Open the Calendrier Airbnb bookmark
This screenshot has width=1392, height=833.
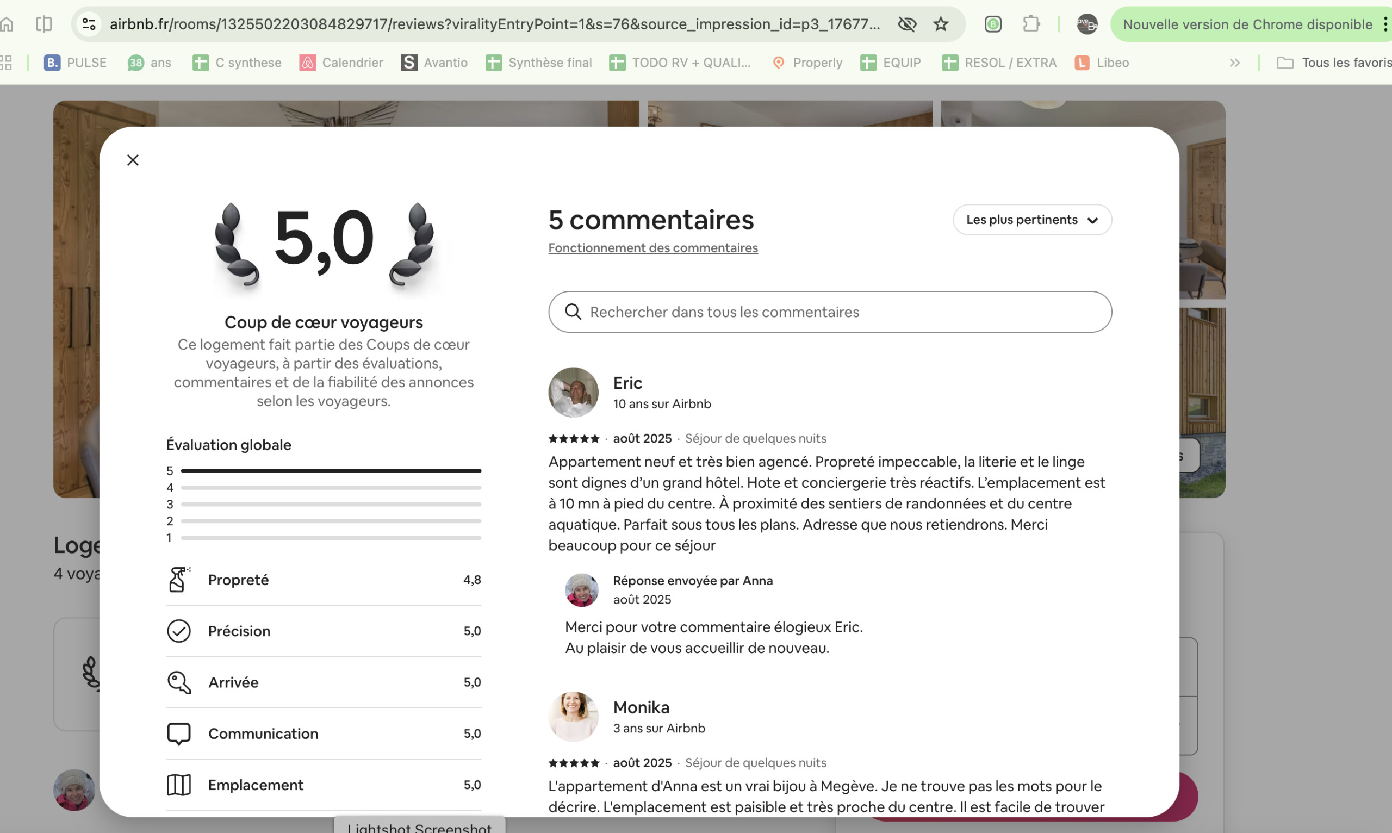tap(341, 63)
